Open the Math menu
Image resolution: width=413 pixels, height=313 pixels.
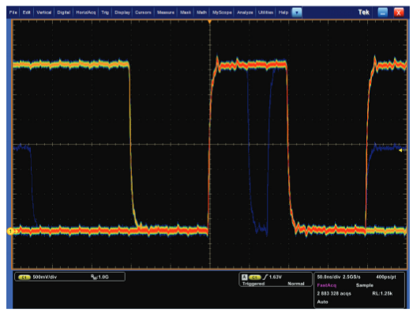tap(201, 13)
